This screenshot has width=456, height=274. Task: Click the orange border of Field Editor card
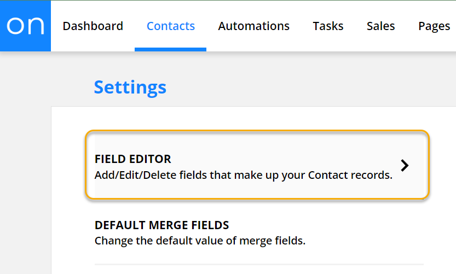257,131
